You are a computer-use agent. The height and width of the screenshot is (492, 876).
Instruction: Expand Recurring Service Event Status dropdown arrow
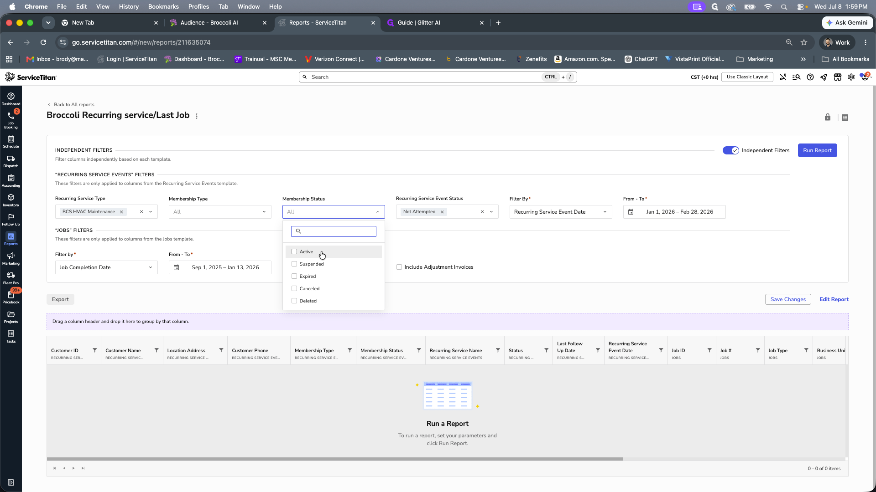[491, 212]
